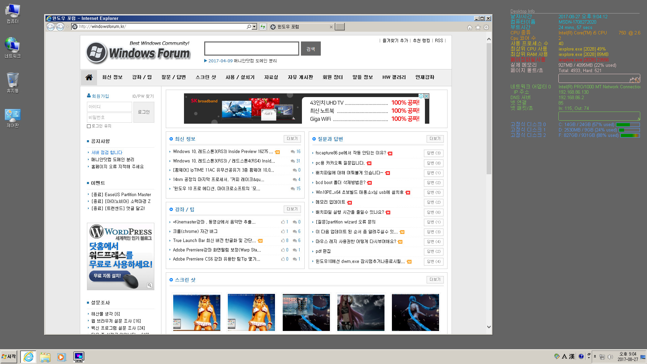The height and width of the screenshot is (364, 647).
Task: Click the 회원가입 link
Action: point(100,96)
